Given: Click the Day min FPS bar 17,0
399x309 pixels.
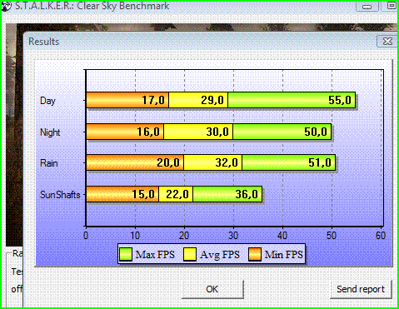Looking at the screenshot, I should [x=127, y=100].
